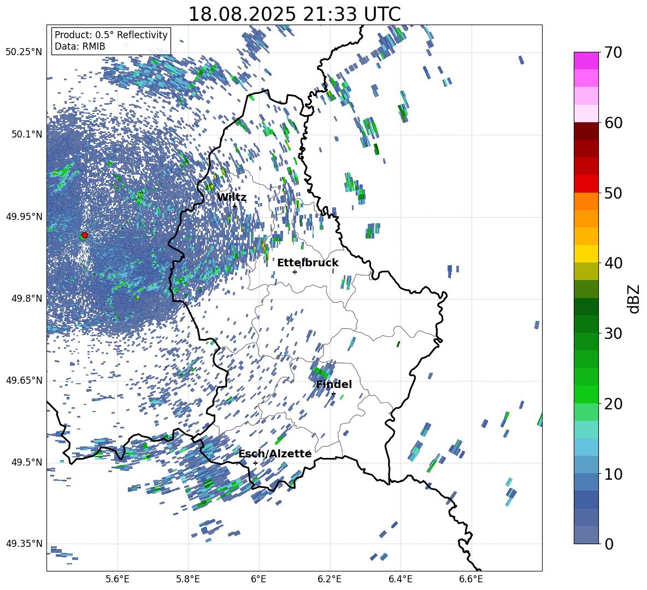Click the 49.95°N latitude label
This screenshot has width=647, height=590.
tap(24, 216)
